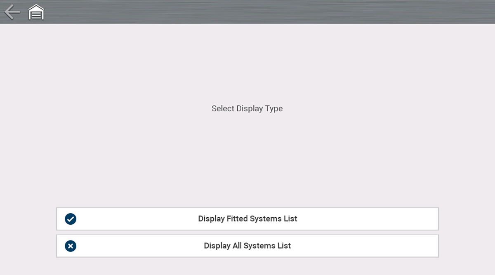Image resolution: width=495 pixels, height=275 pixels.
Task: Click the blank area between heading and options
Action: pyautogui.click(x=247, y=161)
